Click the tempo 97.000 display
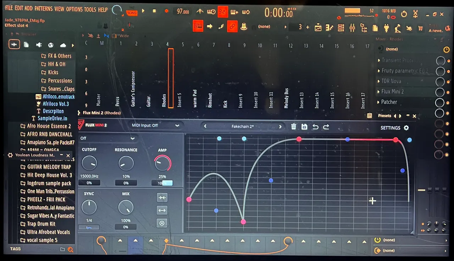 point(183,11)
